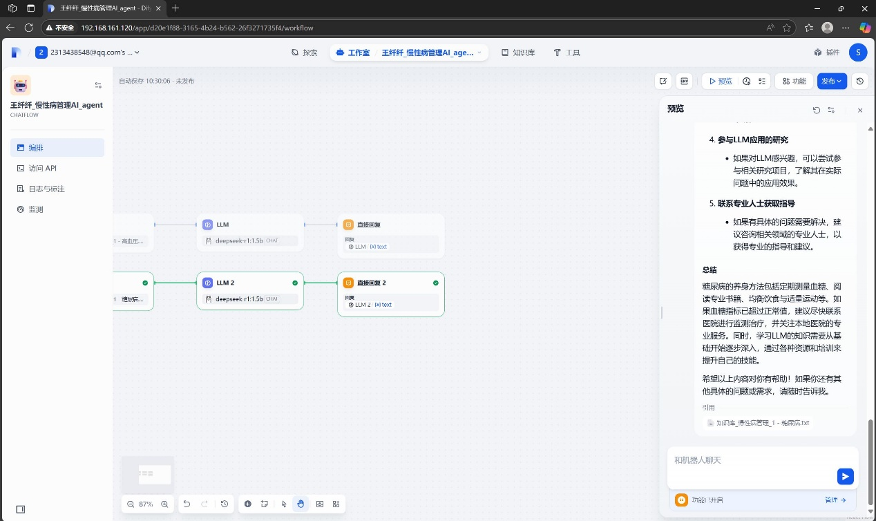Toggle the left sidebar collapse
Image resolution: width=876 pixels, height=521 pixels.
pos(20,509)
